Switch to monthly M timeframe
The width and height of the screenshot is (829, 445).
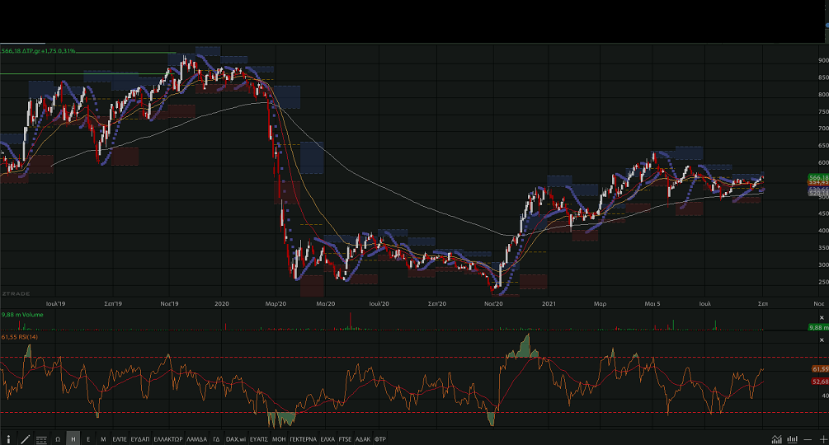coord(103,439)
